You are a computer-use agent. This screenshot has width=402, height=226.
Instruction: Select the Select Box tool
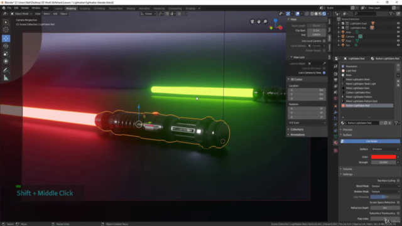(x=6, y=23)
